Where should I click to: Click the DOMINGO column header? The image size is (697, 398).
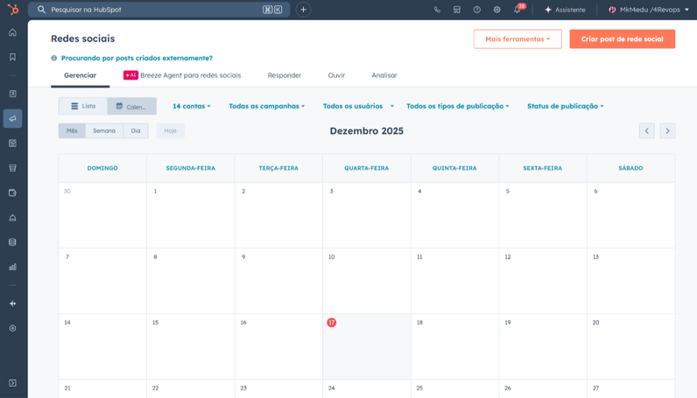click(102, 168)
